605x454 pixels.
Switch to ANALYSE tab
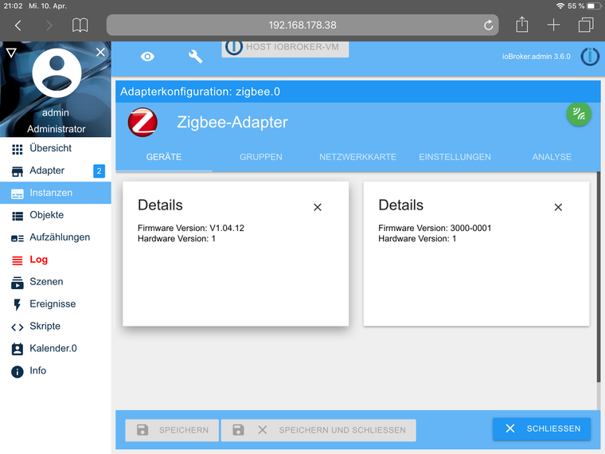tap(552, 157)
